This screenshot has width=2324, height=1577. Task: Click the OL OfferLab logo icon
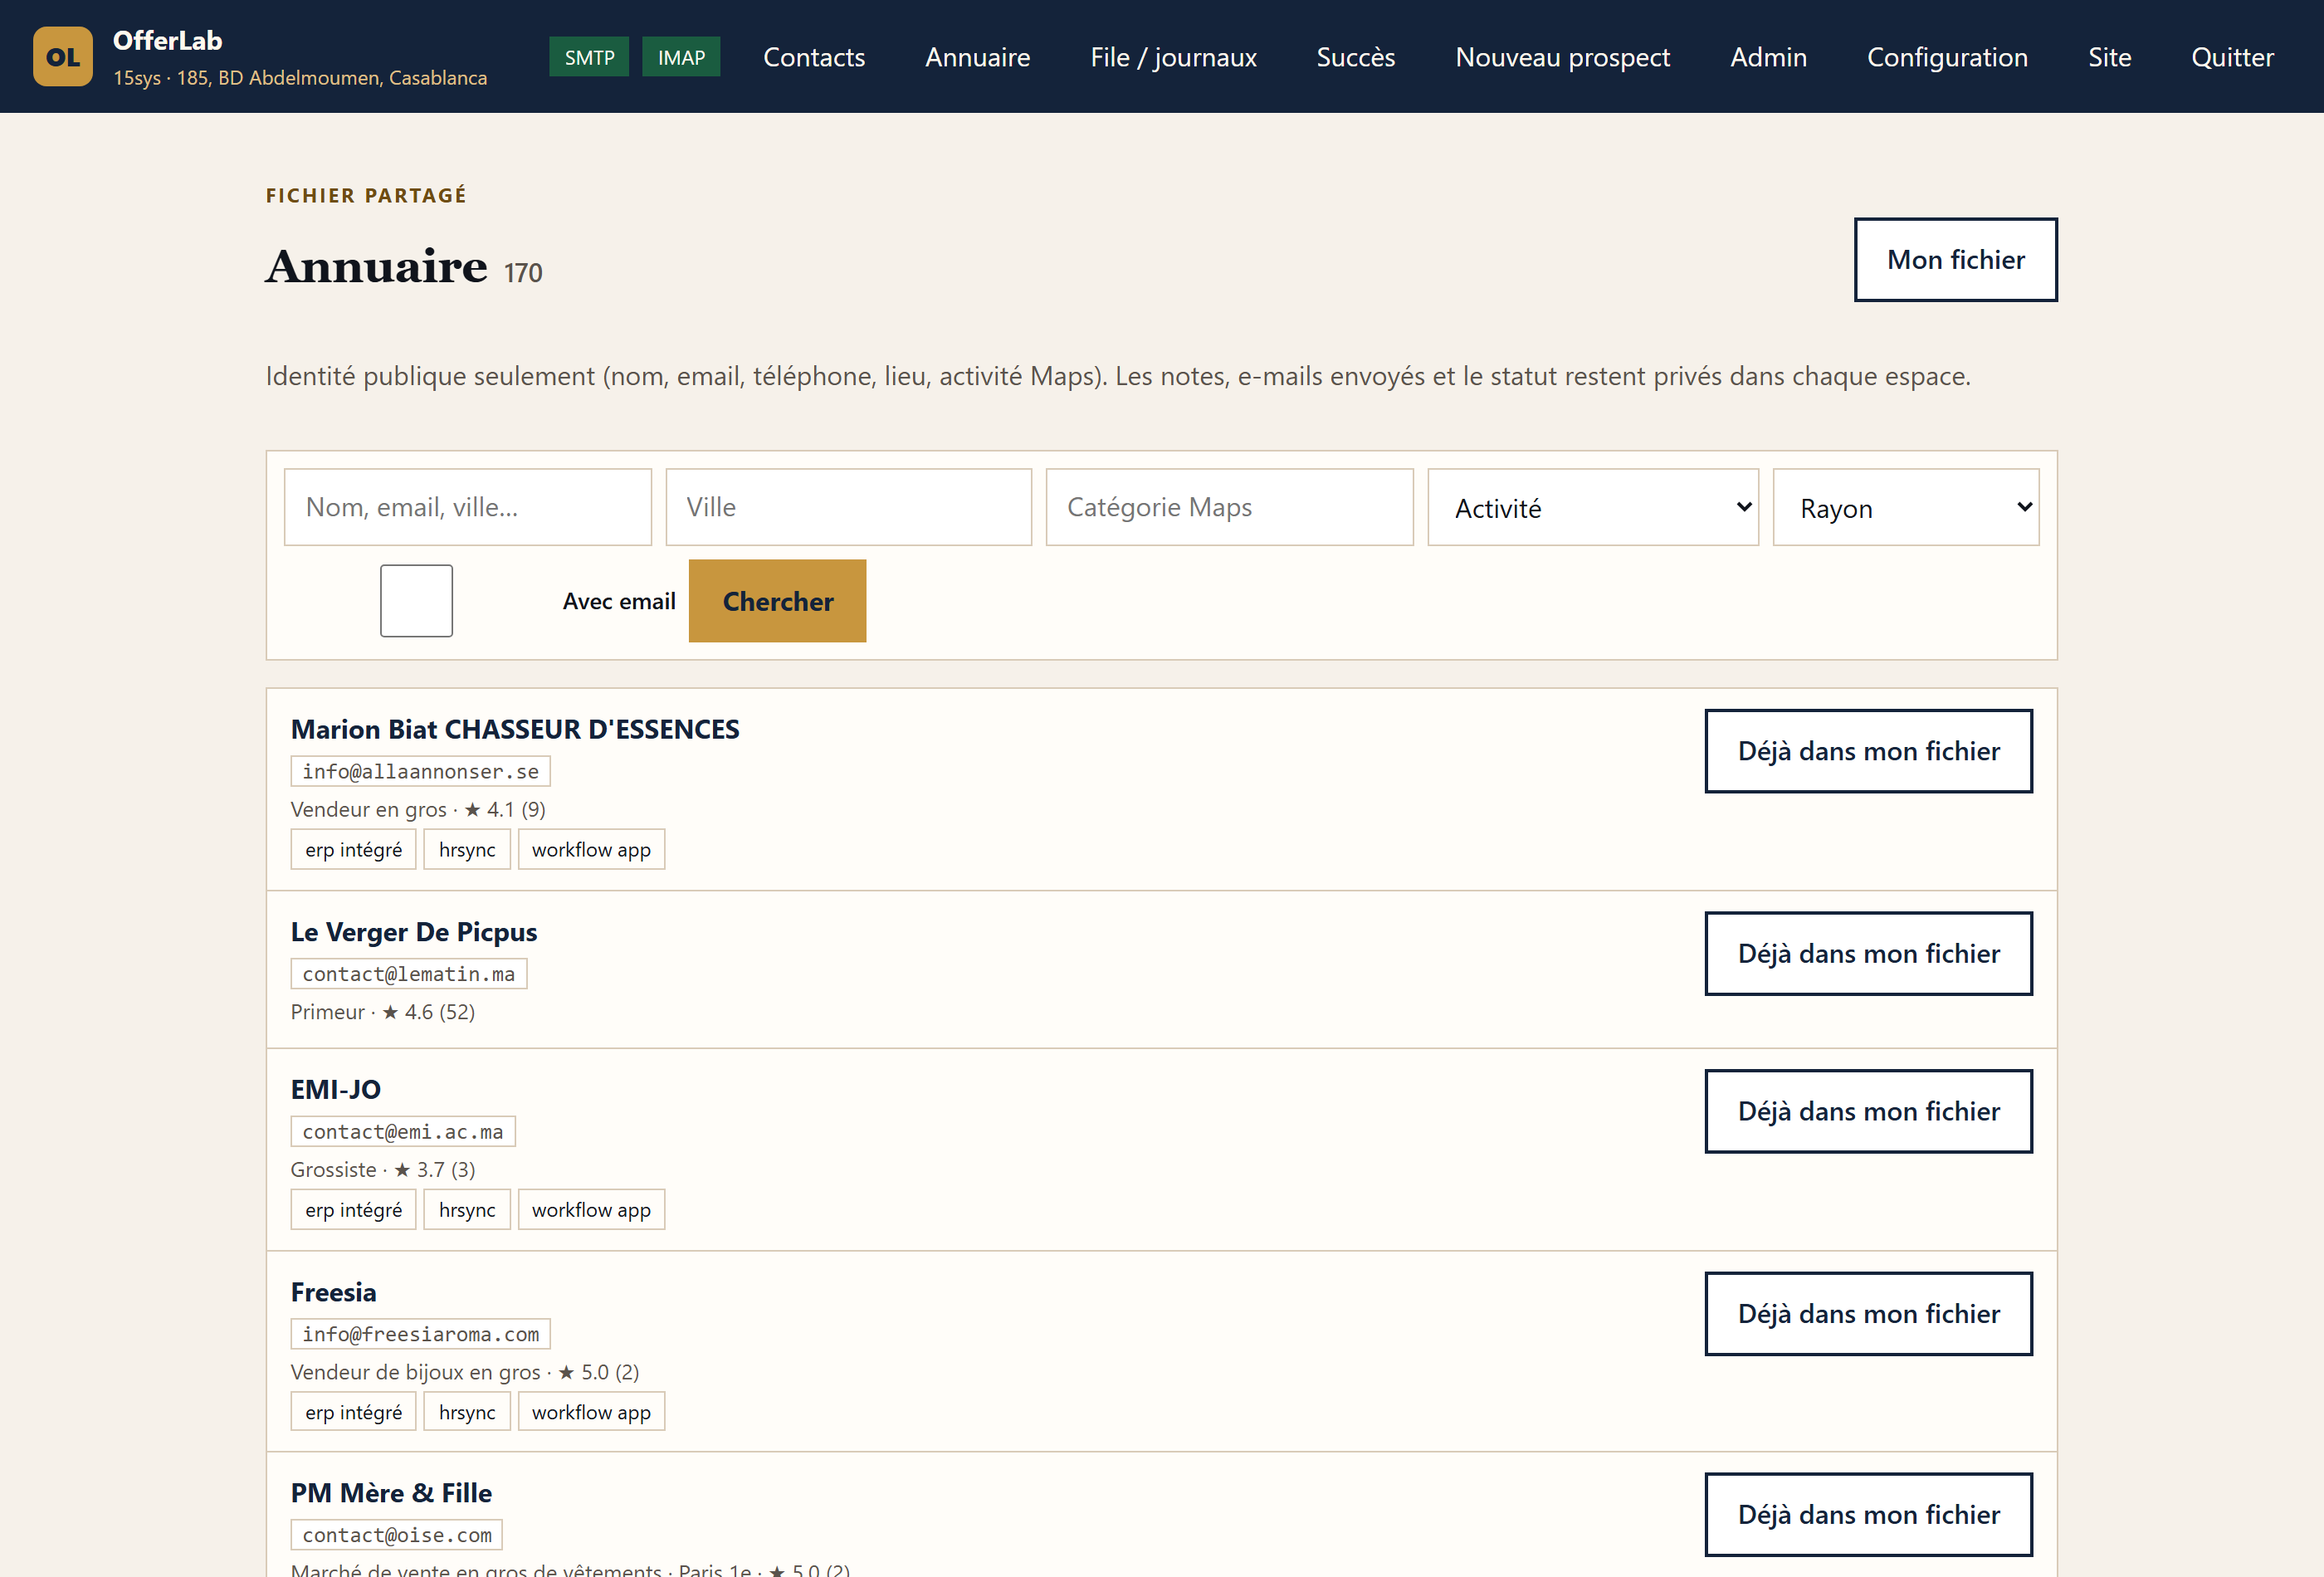pos(62,56)
